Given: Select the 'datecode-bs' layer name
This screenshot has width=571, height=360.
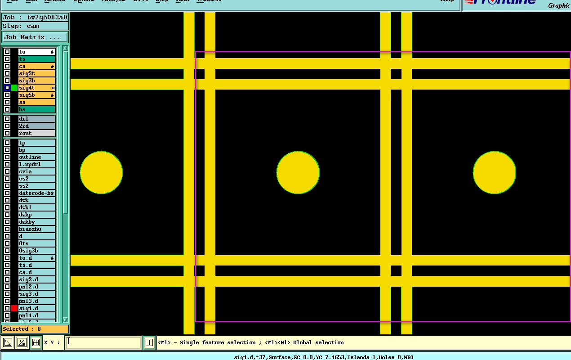Looking at the screenshot, I should coord(36,193).
